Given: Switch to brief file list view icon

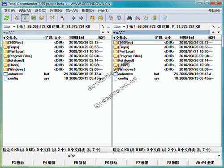Looking at the screenshot, I should [x=17, y=18].
